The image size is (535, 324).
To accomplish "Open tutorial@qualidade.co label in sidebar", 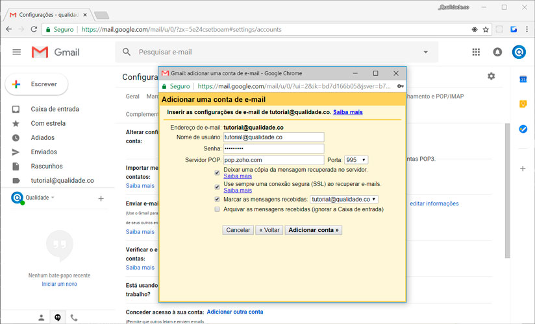I will (x=62, y=181).
